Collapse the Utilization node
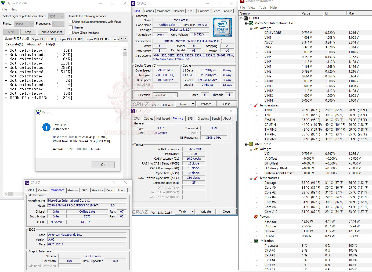 (251, 241)
